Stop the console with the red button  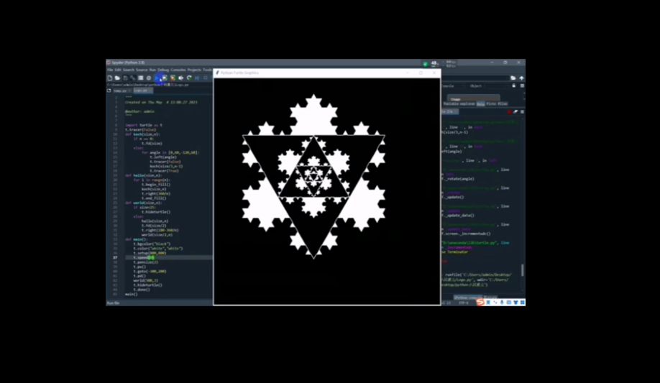(x=509, y=111)
